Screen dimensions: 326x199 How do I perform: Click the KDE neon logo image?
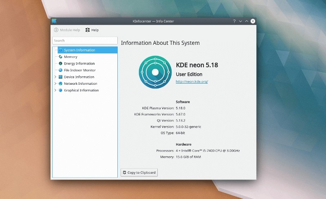tap(155, 72)
